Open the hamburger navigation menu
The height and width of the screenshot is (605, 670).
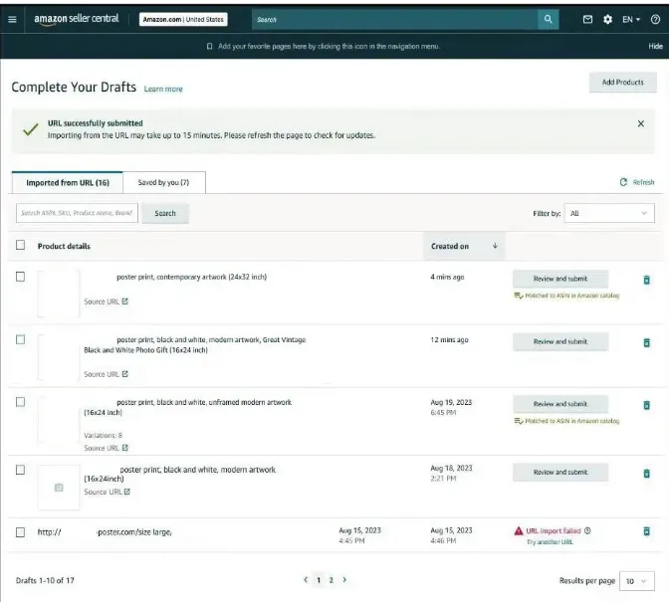pos(12,19)
